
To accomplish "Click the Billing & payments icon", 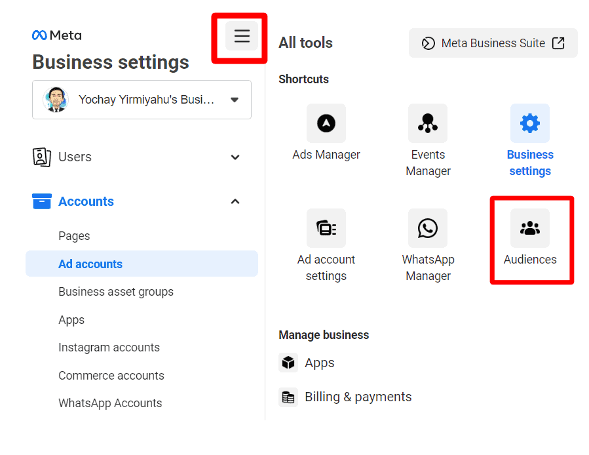I will pos(288,397).
